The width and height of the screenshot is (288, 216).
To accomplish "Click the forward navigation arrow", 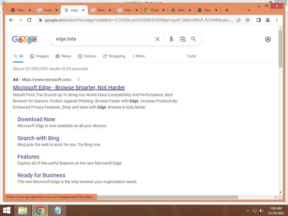I will (x=20, y=20).
